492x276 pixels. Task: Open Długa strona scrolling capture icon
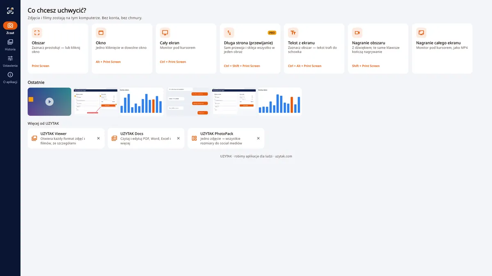229,33
